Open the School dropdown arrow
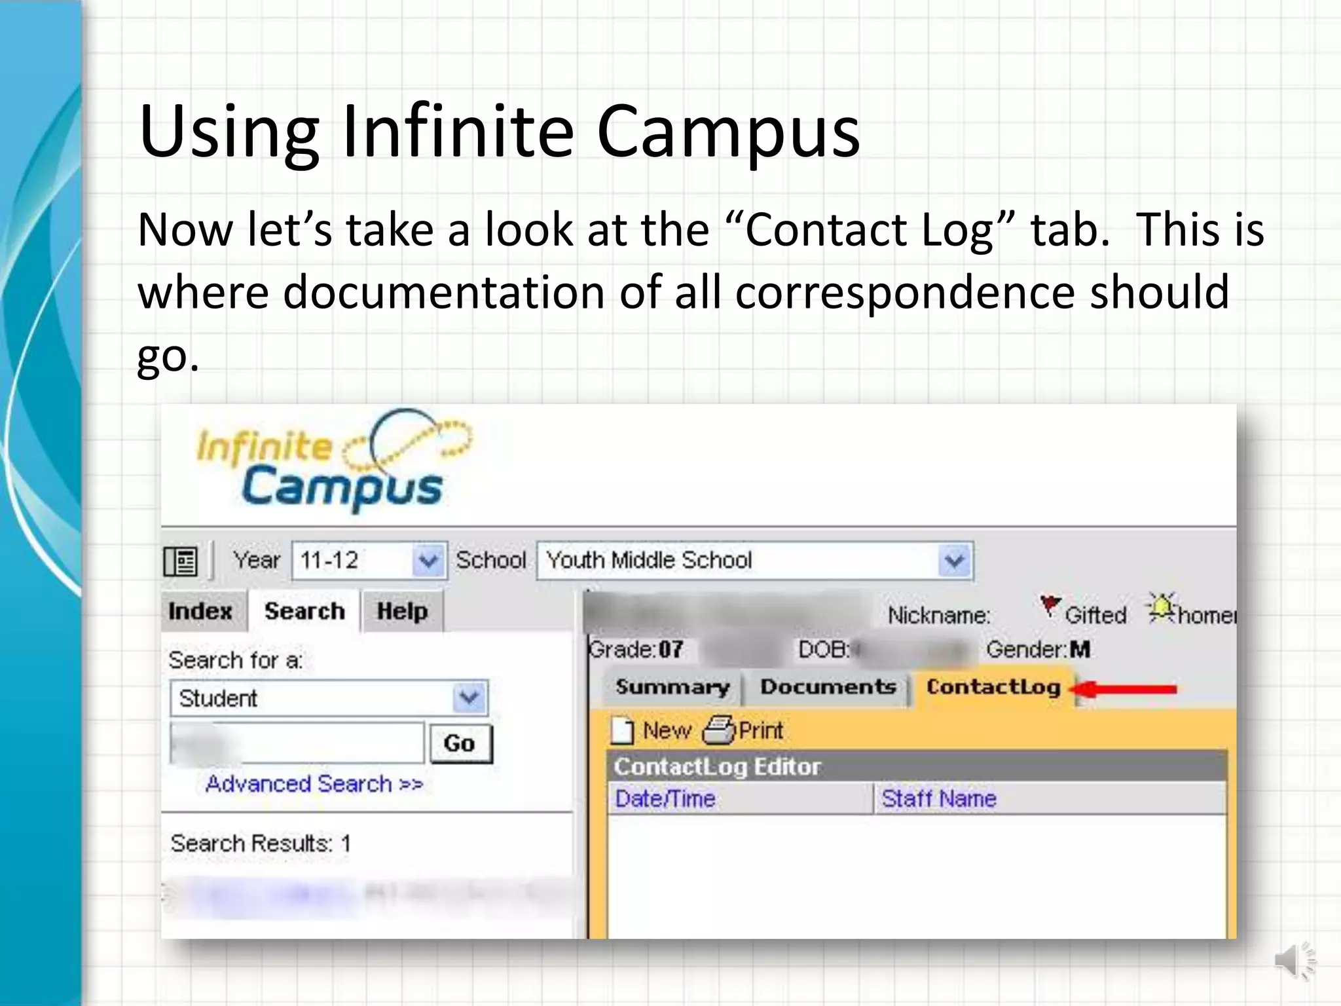 click(x=954, y=561)
